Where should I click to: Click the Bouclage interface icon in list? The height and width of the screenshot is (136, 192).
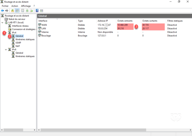click(39, 35)
